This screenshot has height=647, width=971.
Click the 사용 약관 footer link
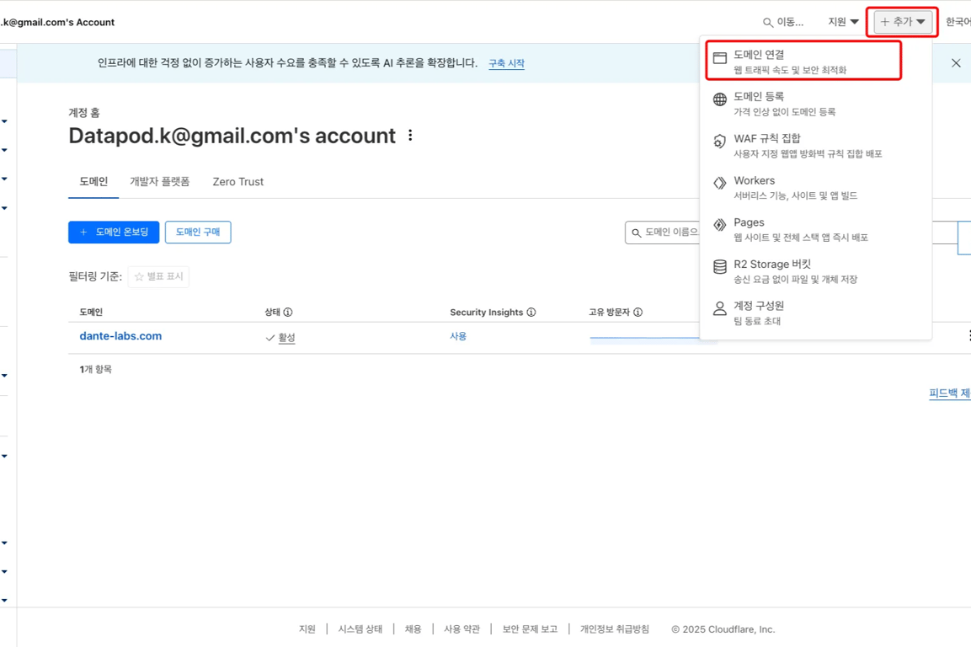point(462,629)
